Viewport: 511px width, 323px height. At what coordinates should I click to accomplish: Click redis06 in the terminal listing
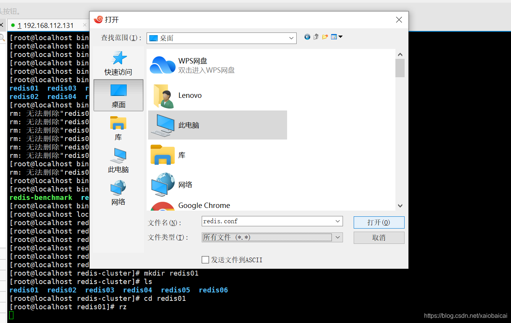point(213,290)
